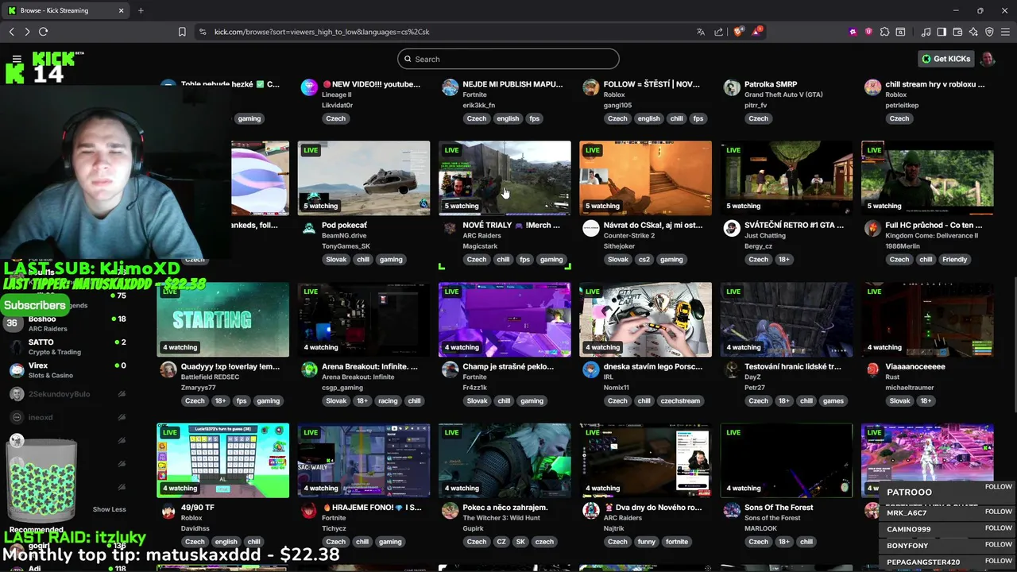Open Brave playlist music-note icon
The height and width of the screenshot is (572, 1017).
click(x=926, y=32)
